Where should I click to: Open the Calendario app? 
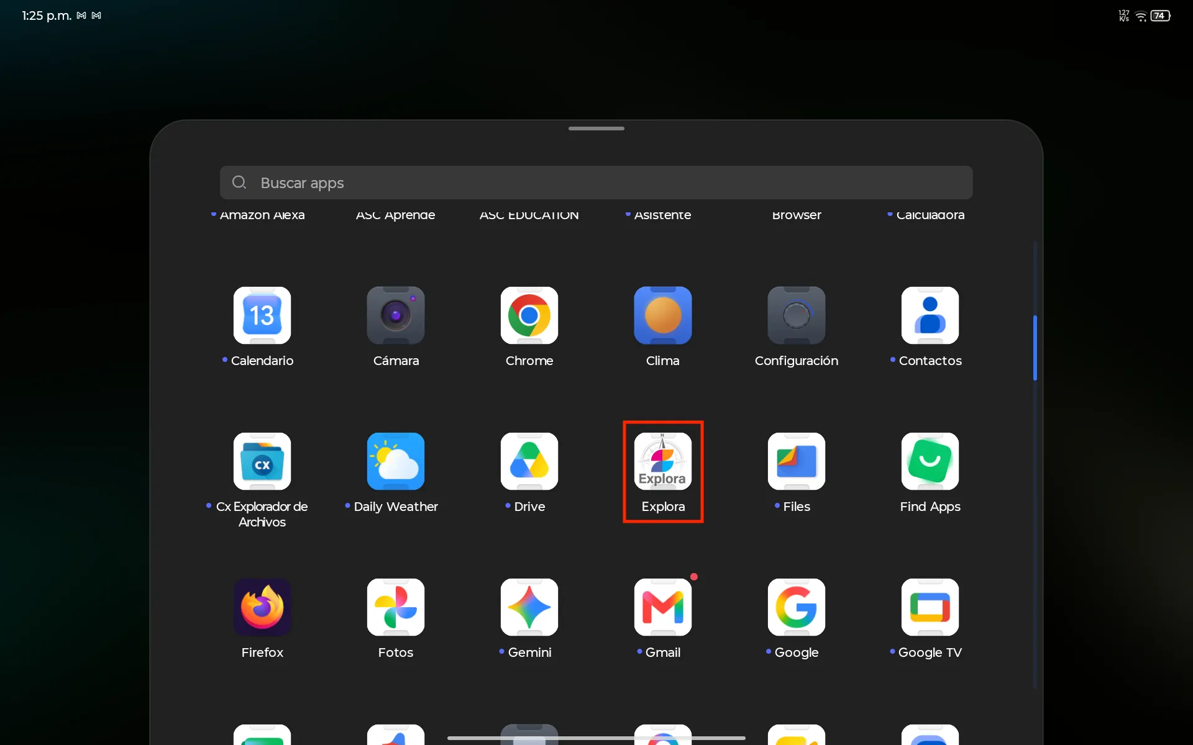coord(262,315)
